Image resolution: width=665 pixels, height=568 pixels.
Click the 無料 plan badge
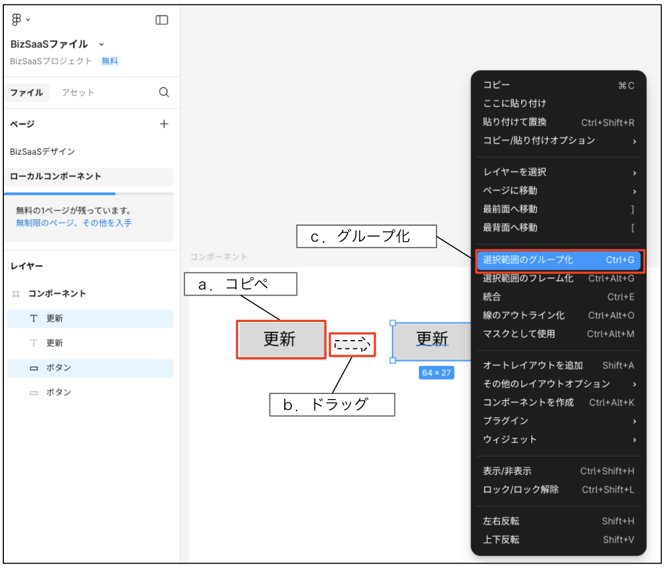tap(110, 61)
